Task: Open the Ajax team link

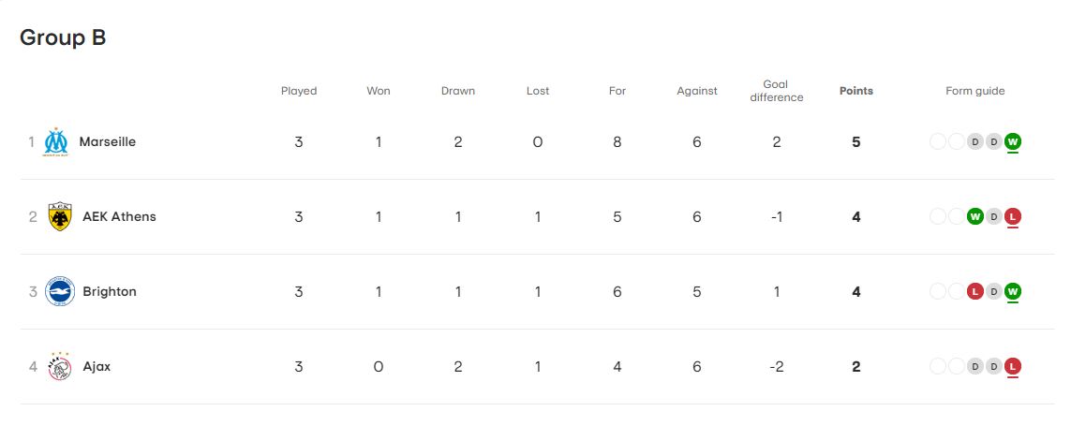Action: (x=97, y=367)
